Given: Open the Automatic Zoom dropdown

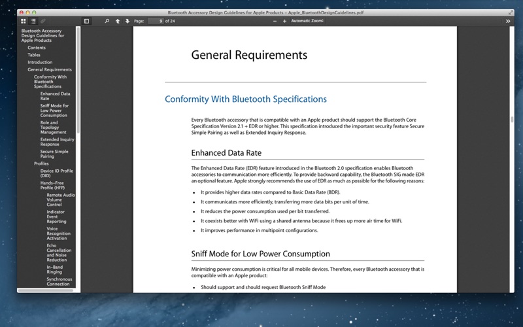Looking at the screenshot, I should pos(307,21).
